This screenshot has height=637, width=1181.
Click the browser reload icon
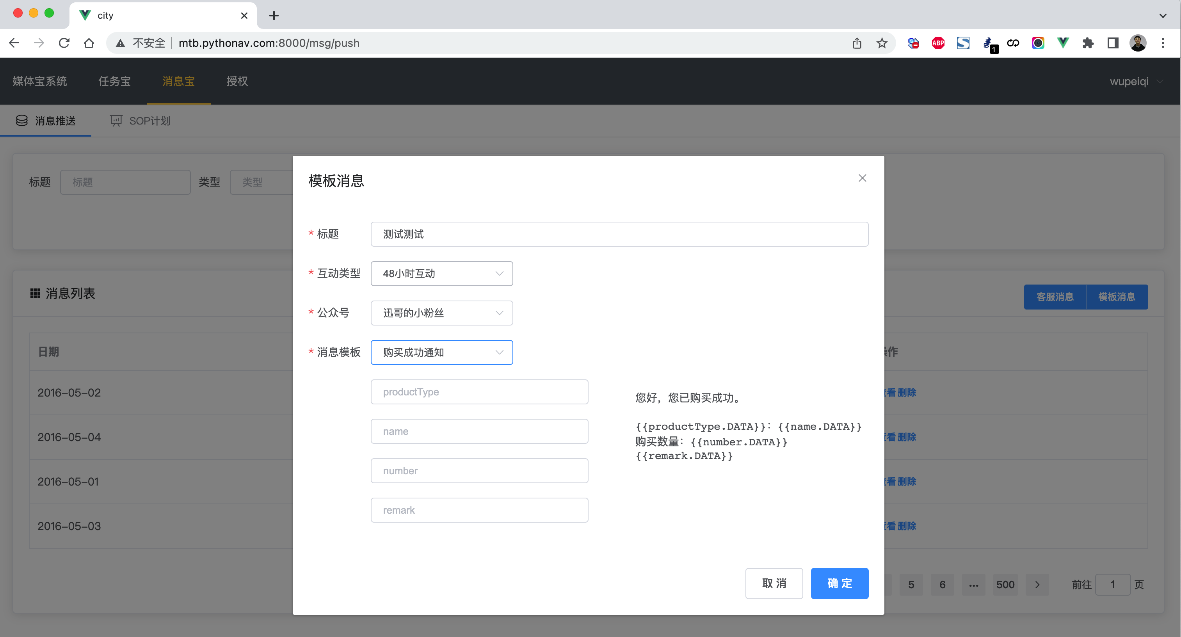point(64,43)
